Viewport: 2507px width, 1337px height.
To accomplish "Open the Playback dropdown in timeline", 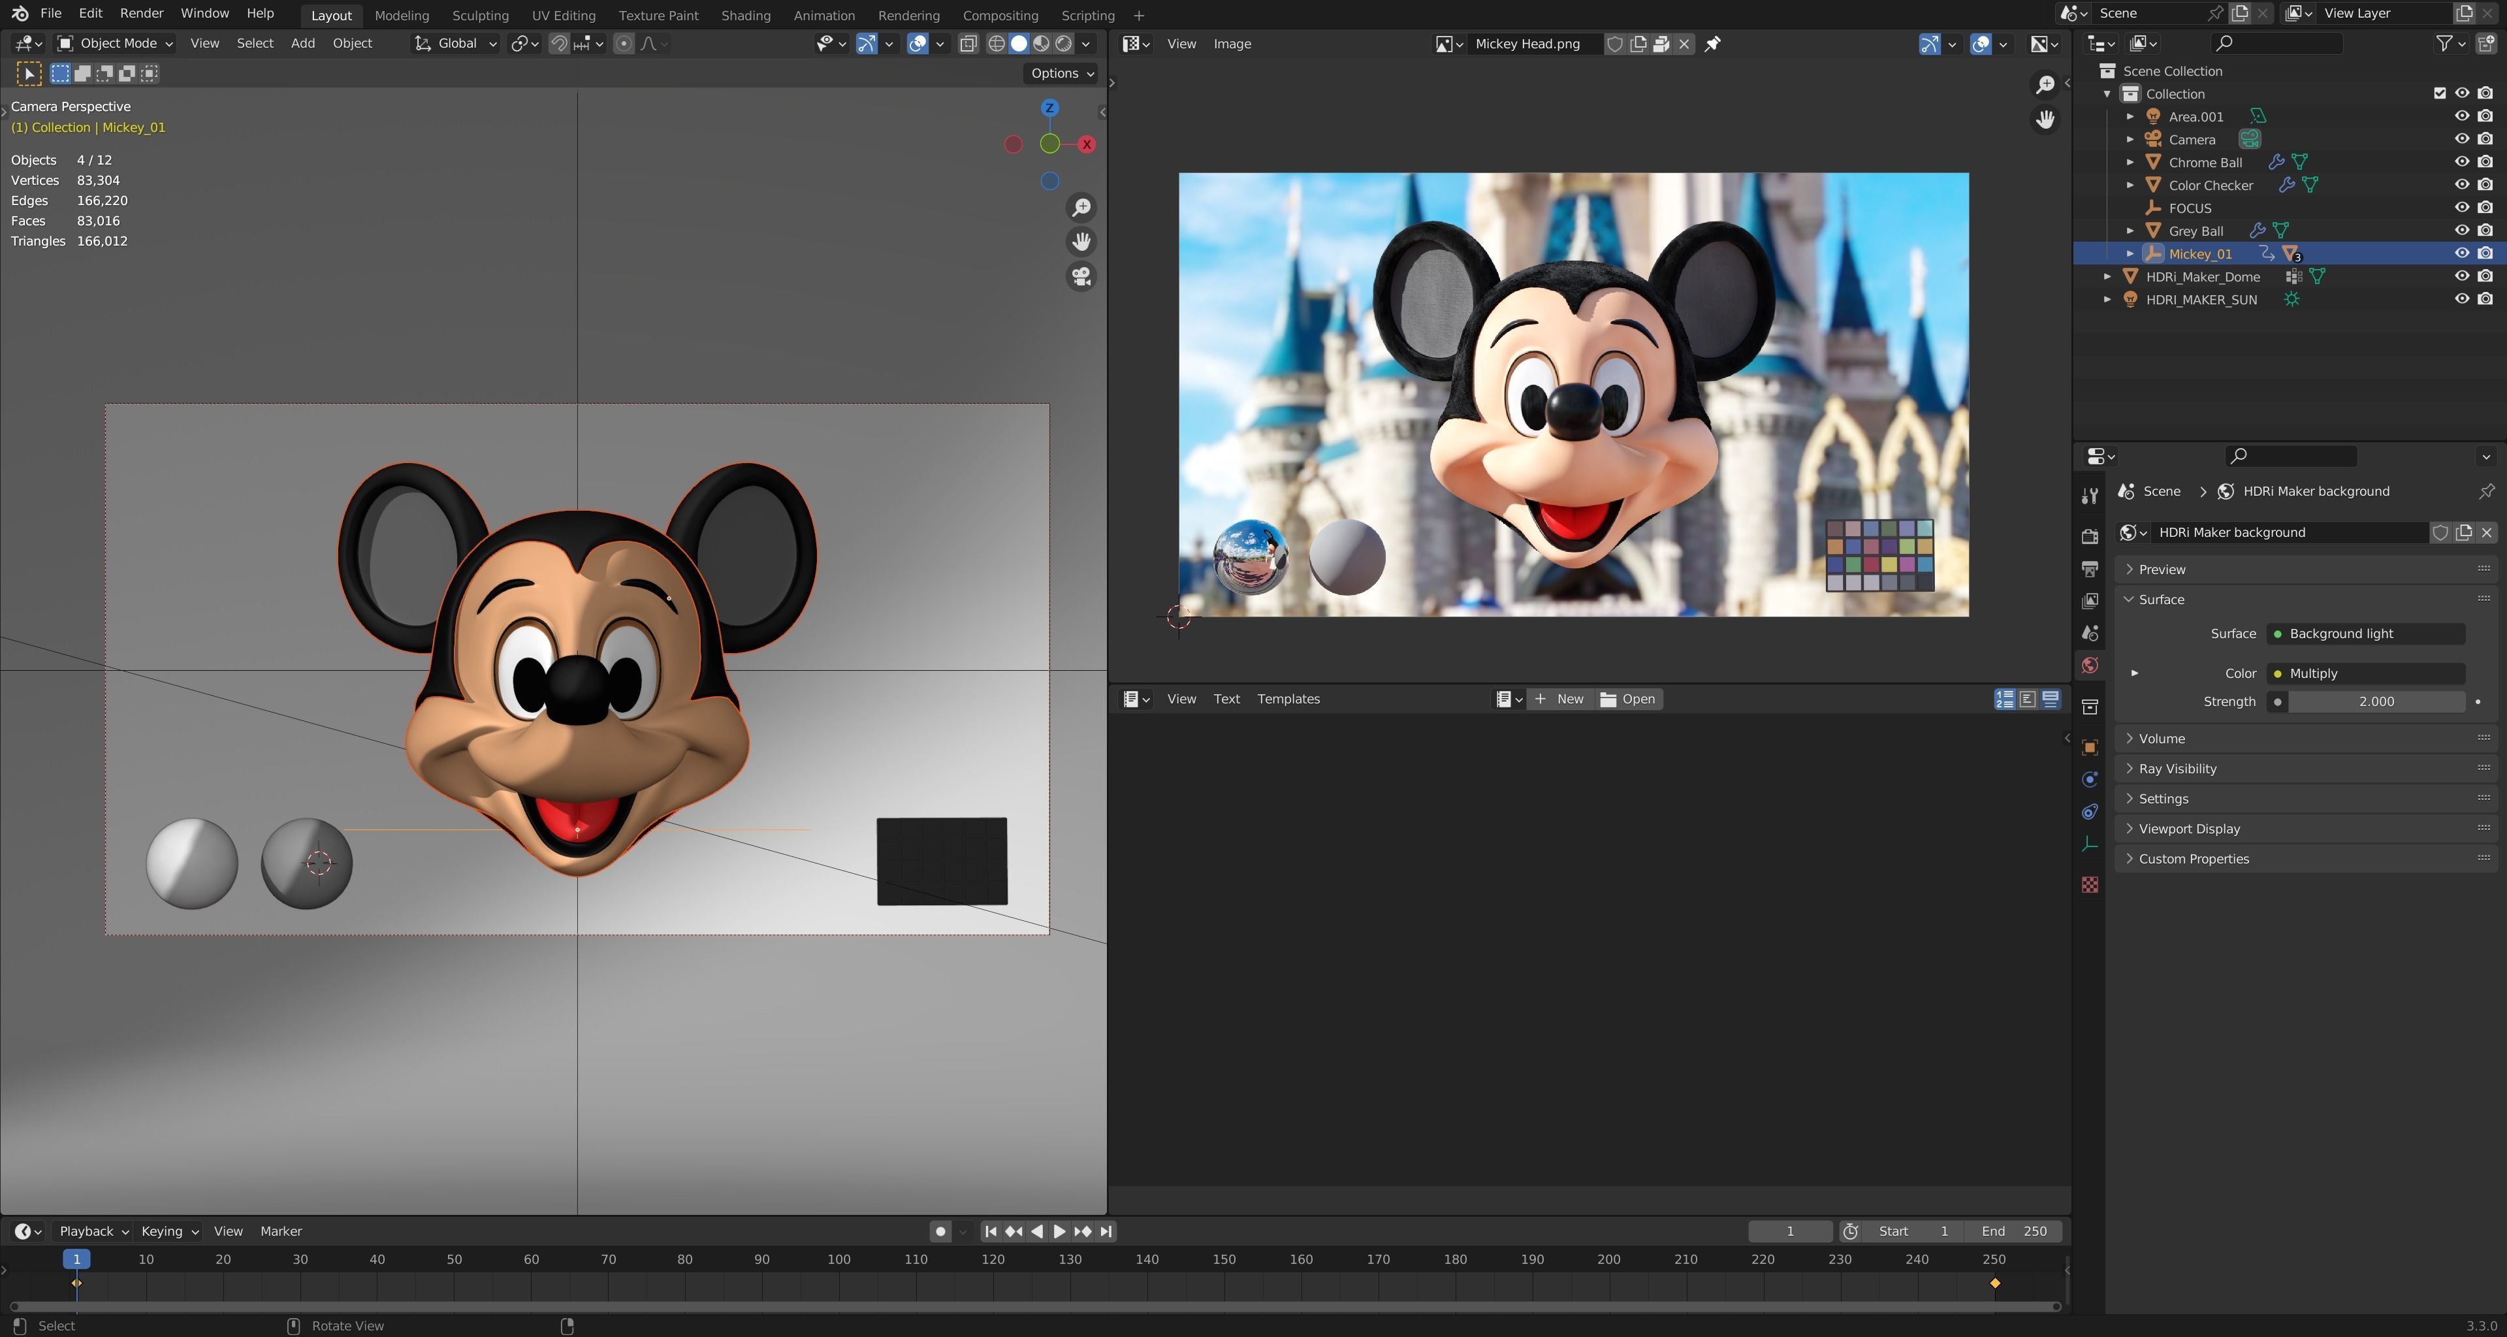I will [x=93, y=1231].
